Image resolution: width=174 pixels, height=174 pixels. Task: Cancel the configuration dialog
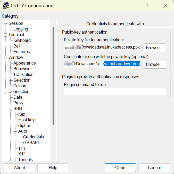pyautogui.click(x=154, y=168)
